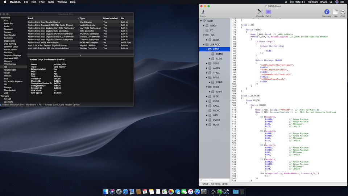Click Ilham's MacBook Pro in path bar
Viewport: 348px width, 196px height.
tap(13, 105)
